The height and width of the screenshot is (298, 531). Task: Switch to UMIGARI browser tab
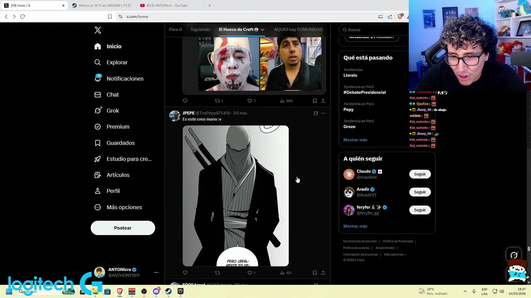[102, 5]
